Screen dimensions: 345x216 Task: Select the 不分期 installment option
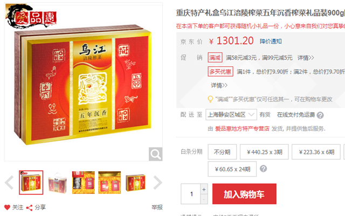pos(222,152)
